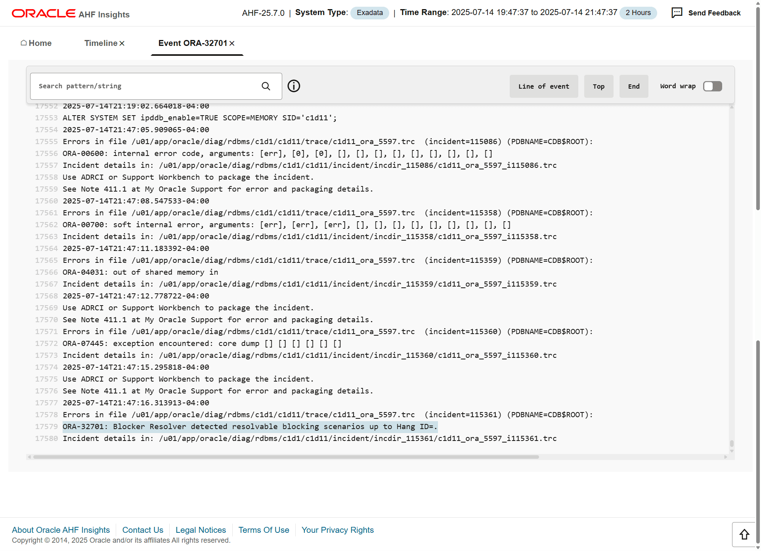Click horizontal scrollbar left arrow
This screenshot has height=551, width=761.
pyautogui.click(x=29, y=457)
